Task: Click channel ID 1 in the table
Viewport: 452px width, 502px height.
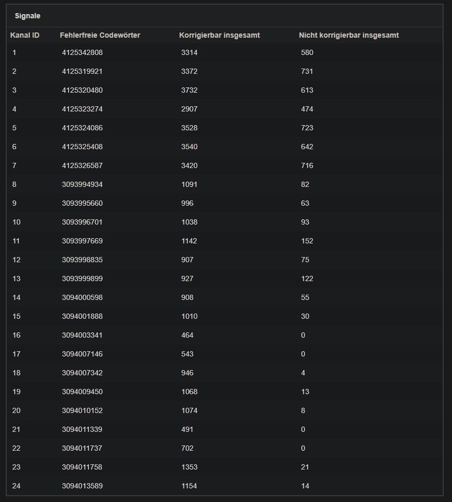Action: click(x=15, y=52)
